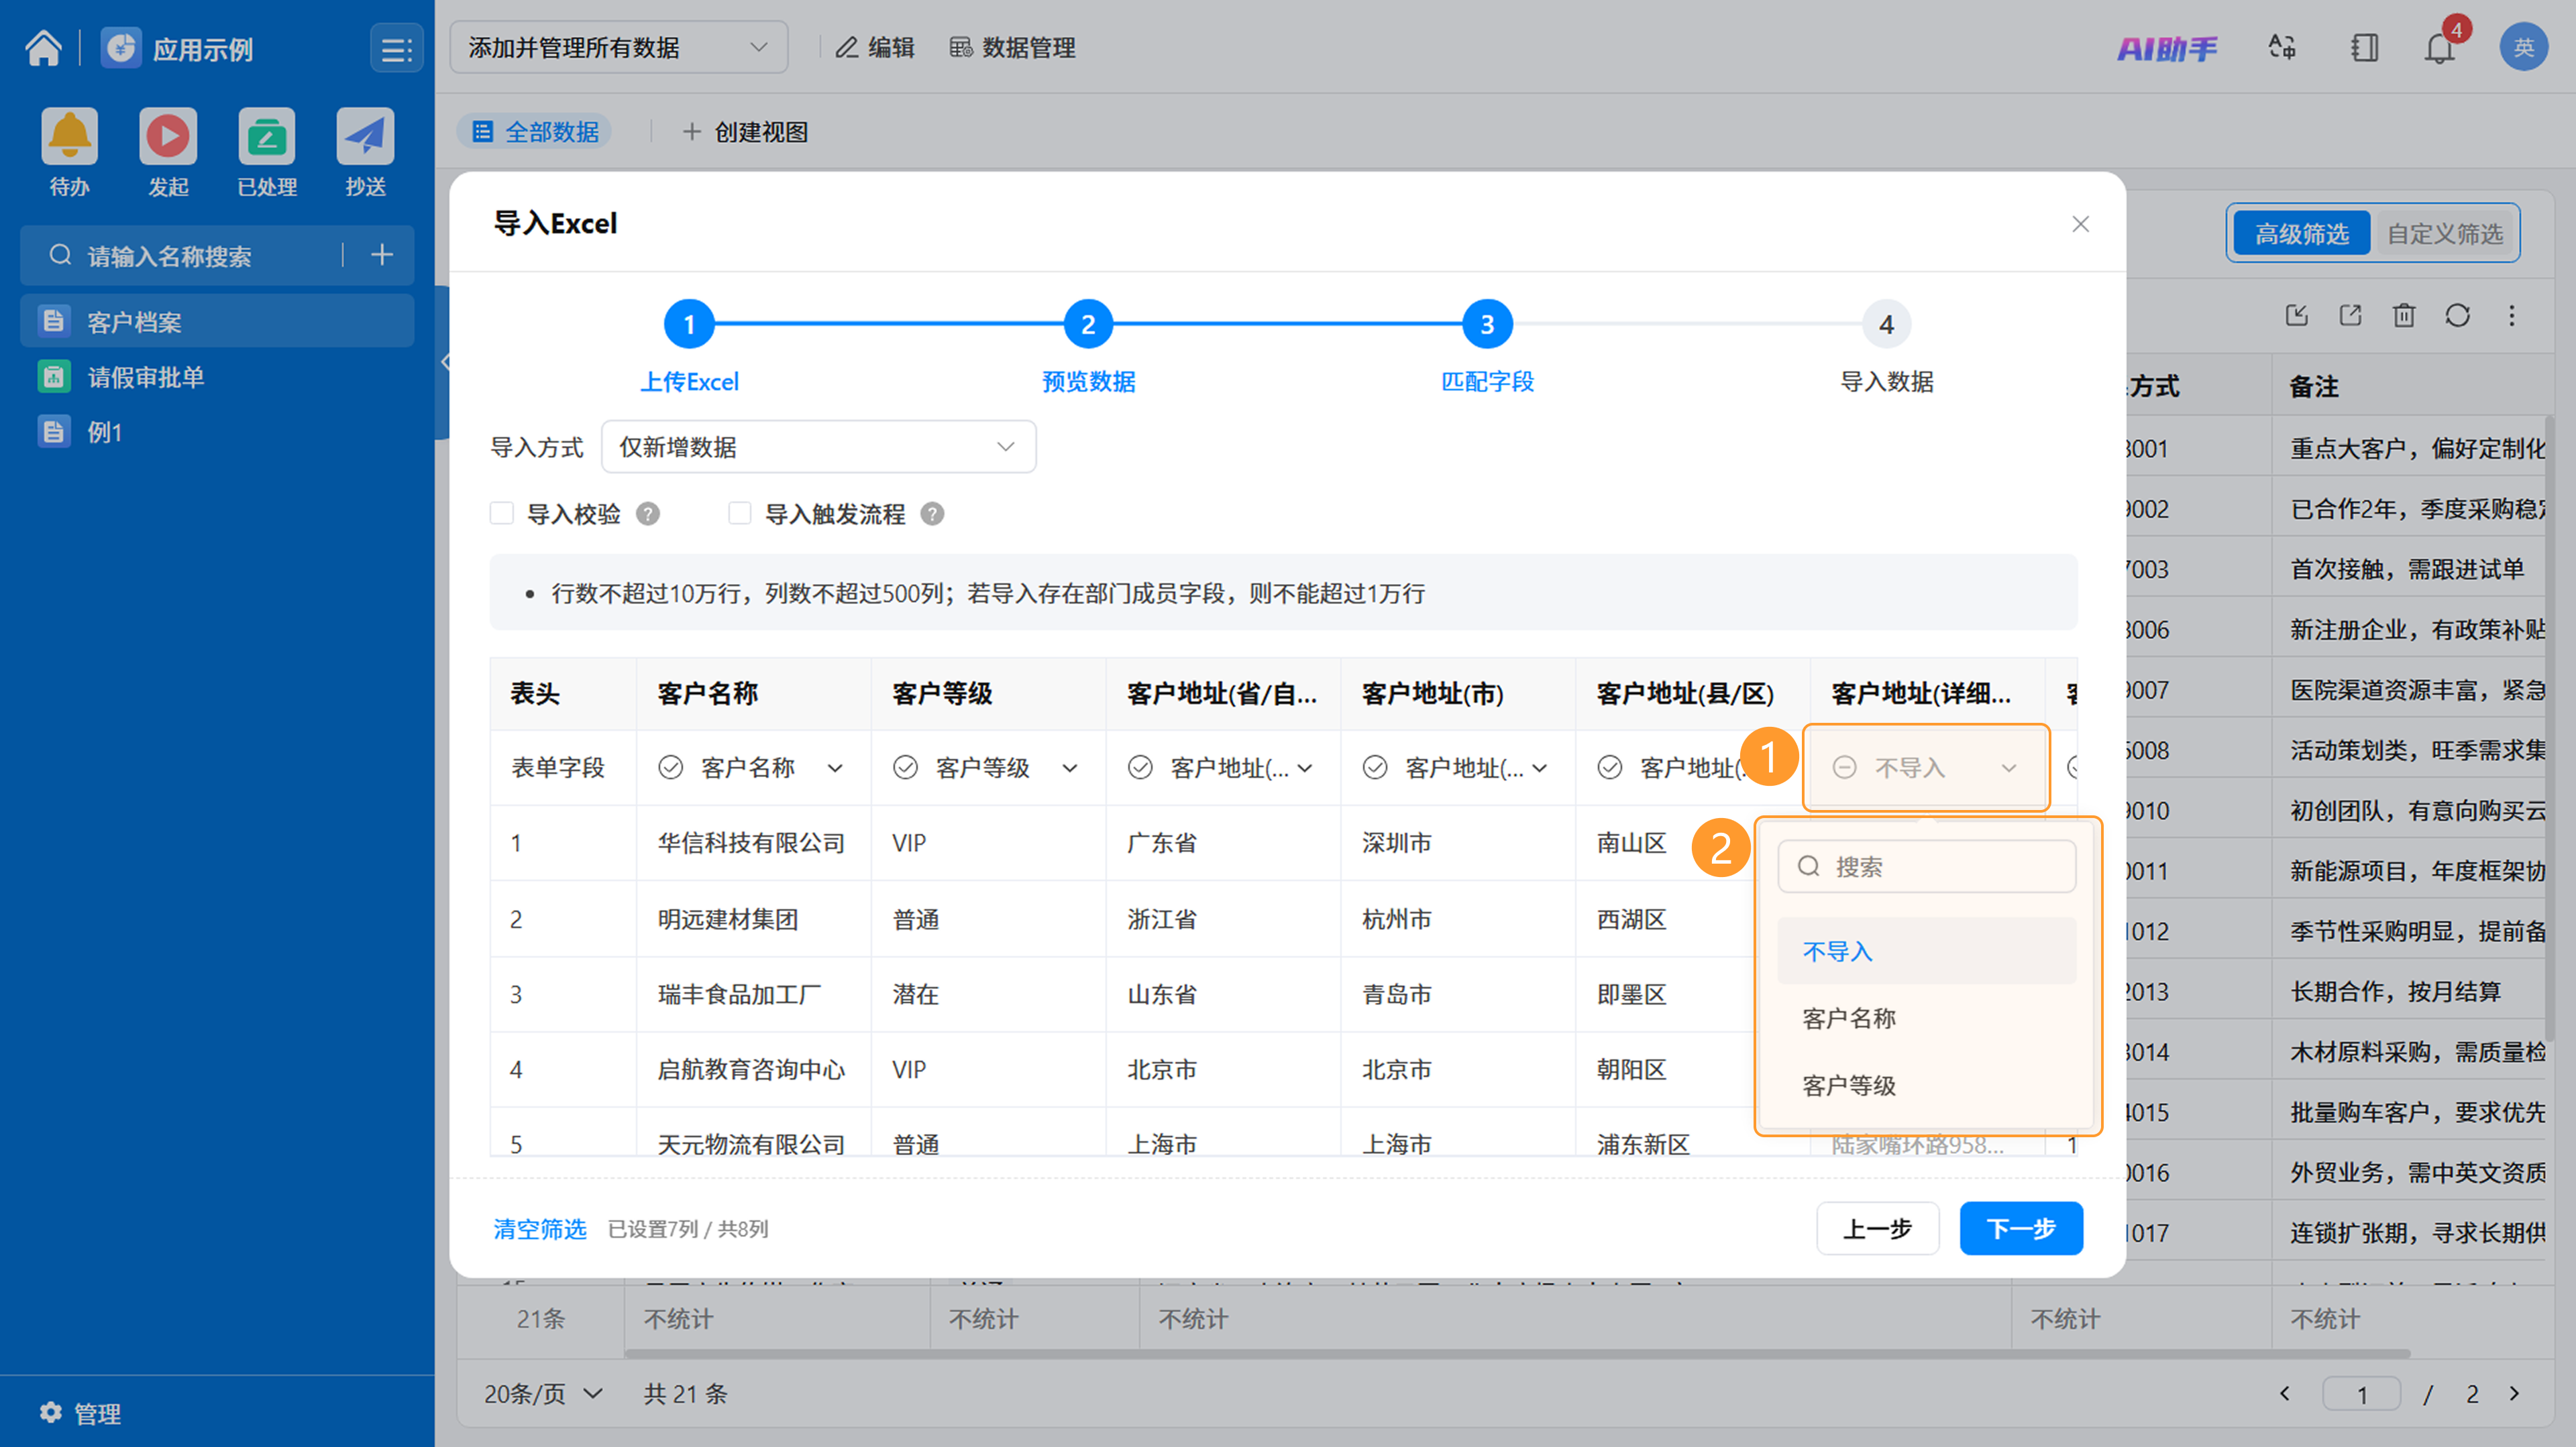Open the notifications bell
The height and width of the screenshot is (1447, 2576).
[x=2440, y=47]
